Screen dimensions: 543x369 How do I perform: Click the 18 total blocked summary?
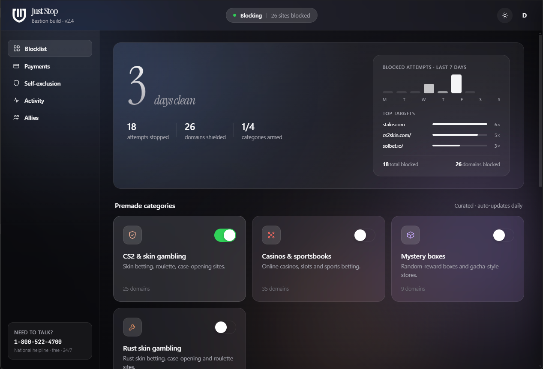(x=400, y=164)
